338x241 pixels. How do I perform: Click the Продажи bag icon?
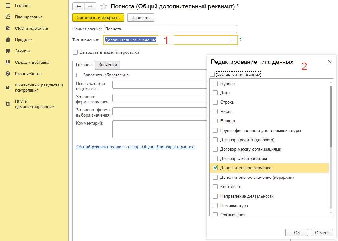pos(8,40)
